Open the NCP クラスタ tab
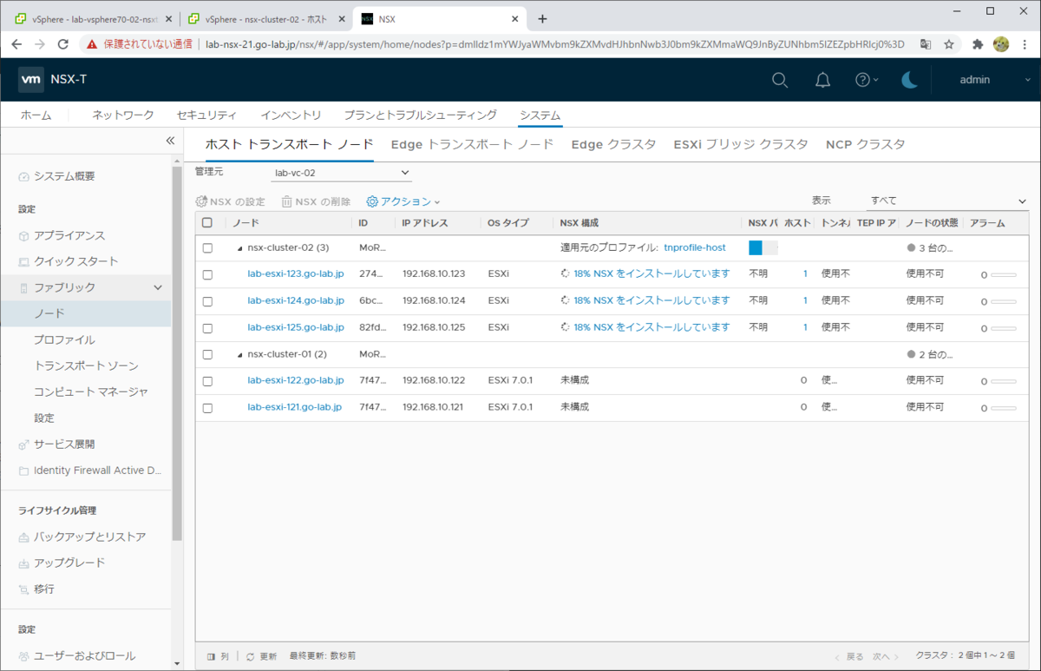This screenshot has width=1041, height=671. point(865,145)
